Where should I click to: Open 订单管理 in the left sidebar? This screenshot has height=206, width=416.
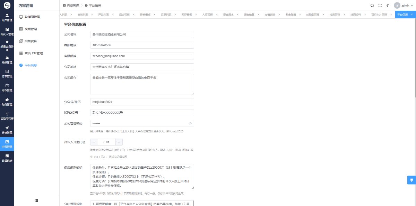pos(7,74)
